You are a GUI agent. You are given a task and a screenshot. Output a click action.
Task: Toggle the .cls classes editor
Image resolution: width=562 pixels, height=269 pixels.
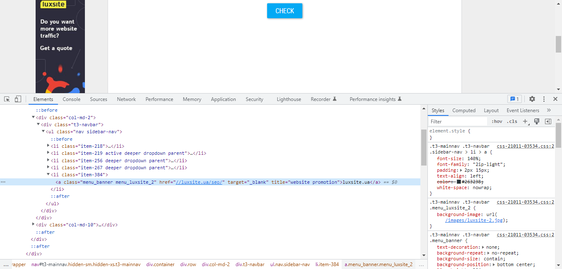coord(511,121)
